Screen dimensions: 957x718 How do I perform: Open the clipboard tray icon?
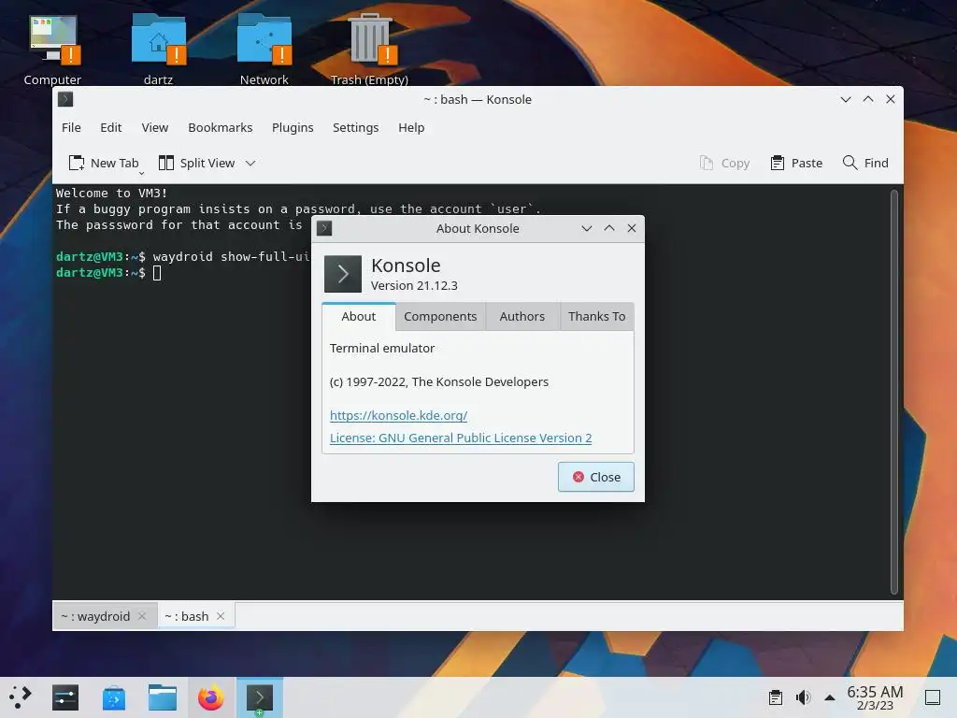tap(776, 697)
